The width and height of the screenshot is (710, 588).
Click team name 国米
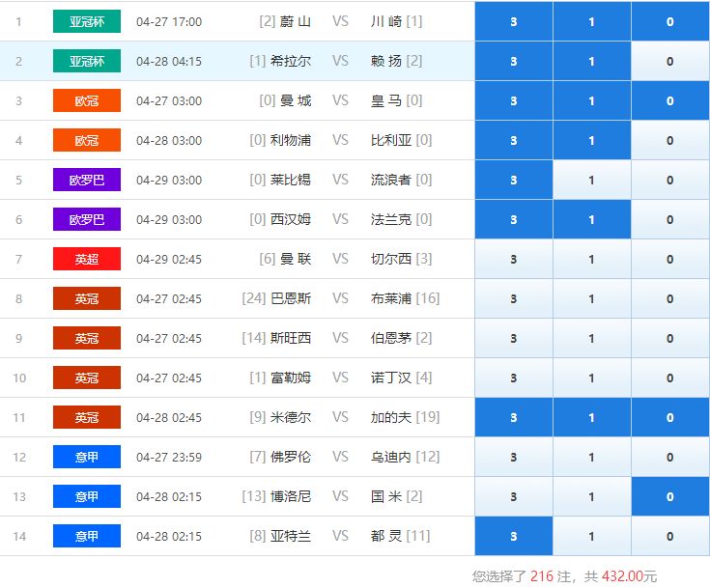click(386, 496)
